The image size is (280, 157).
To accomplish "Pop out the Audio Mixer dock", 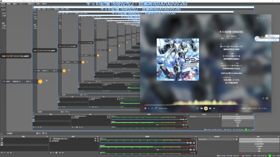I will point(196,136).
